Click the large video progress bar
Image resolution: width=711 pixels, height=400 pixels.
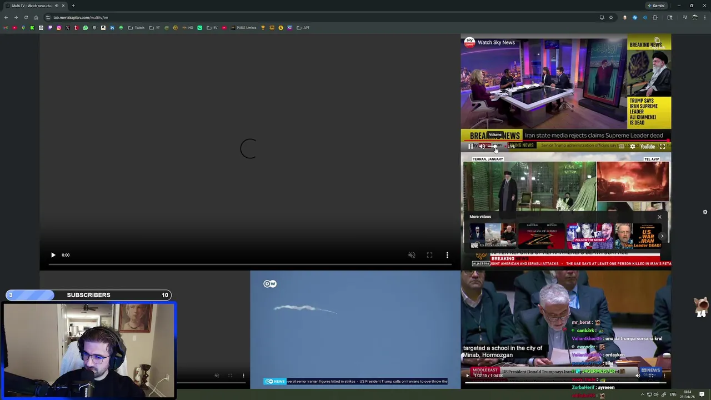click(x=250, y=265)
